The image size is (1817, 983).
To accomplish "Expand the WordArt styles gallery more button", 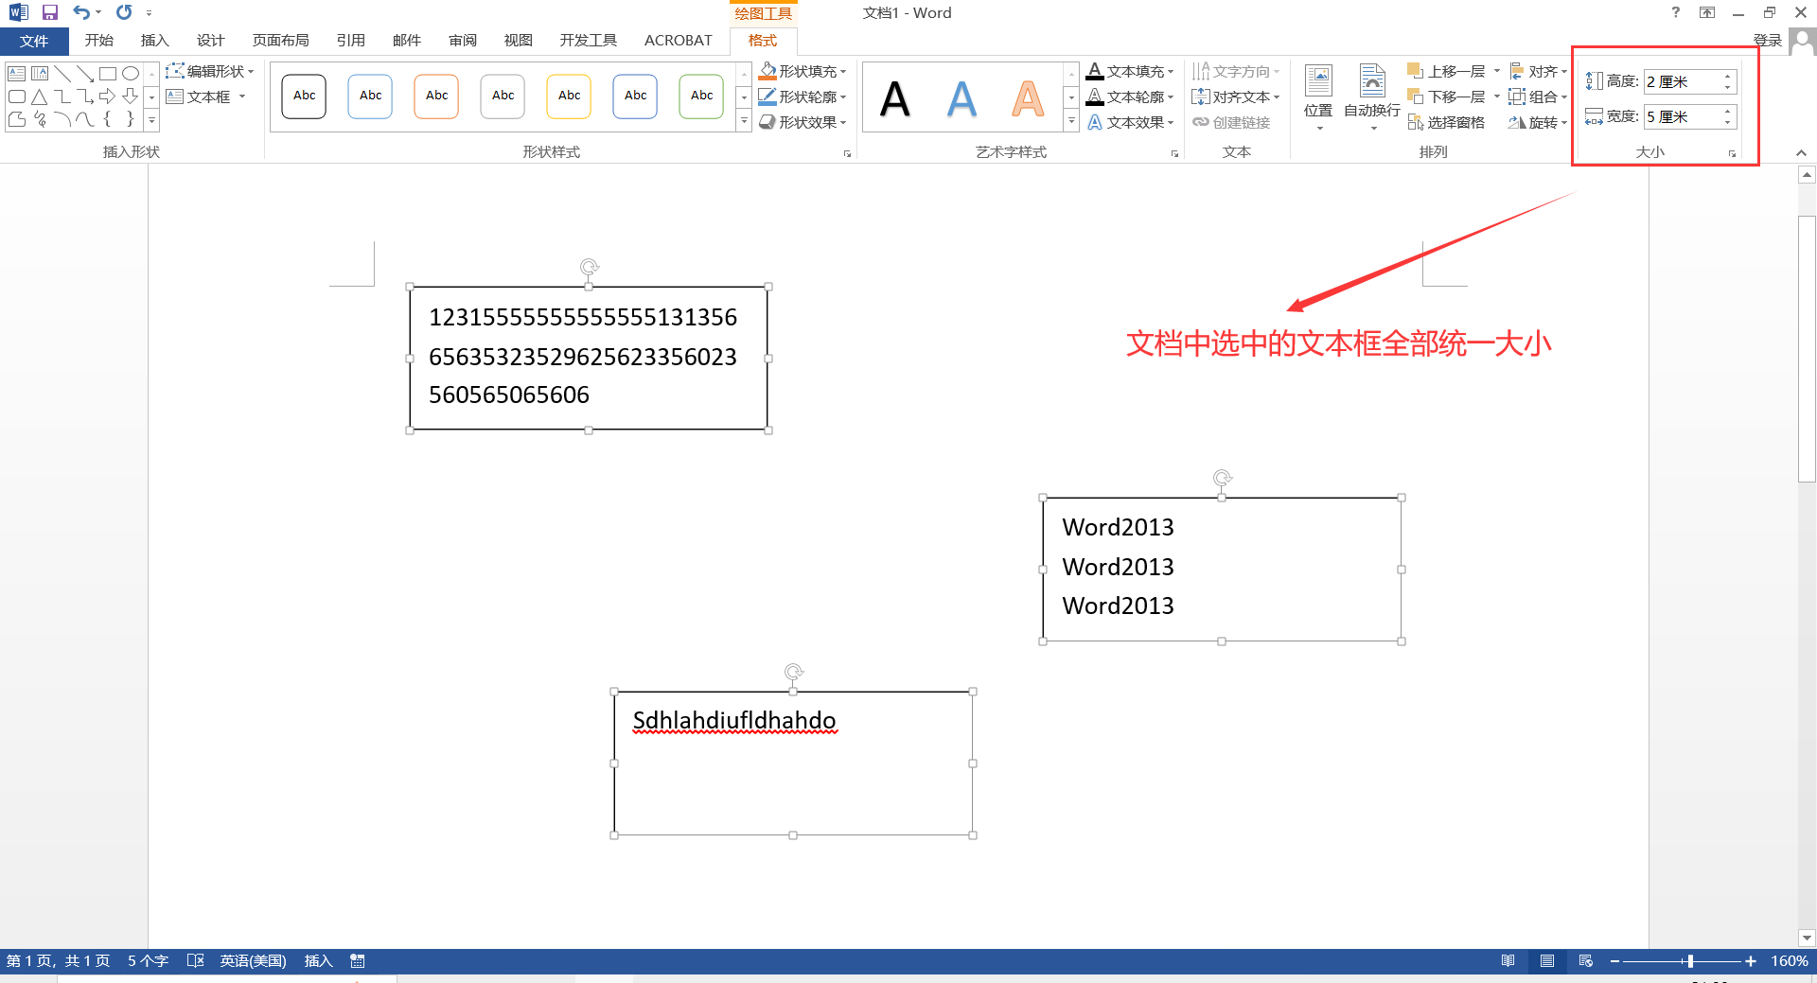I will coord(1071,121).
